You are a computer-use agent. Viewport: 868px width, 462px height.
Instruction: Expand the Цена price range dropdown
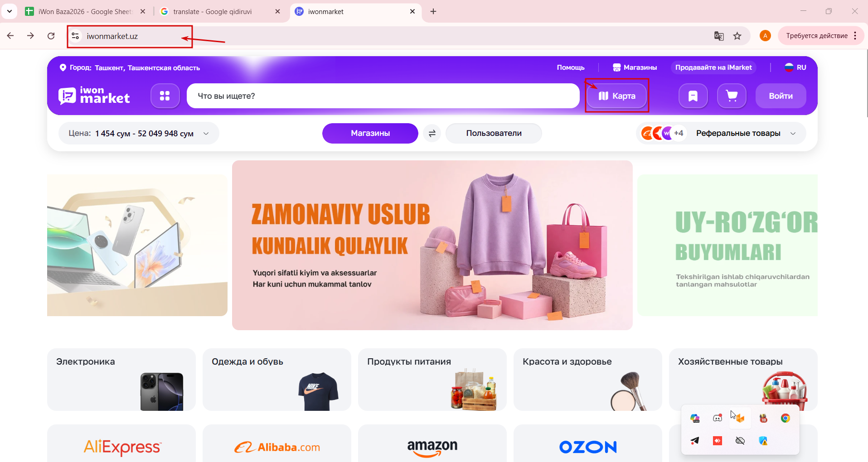(x=139, y=133)
